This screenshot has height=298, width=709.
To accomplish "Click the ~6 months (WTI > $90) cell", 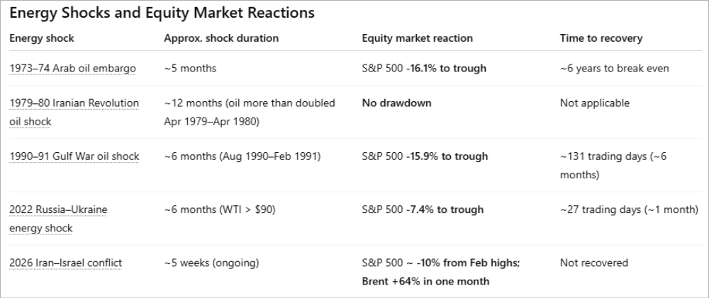I will click(x=220, y=210).
